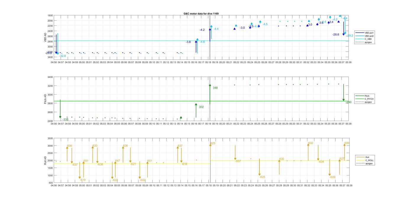This screenshot has height=205, width=414.
Task: Click the '1800' tick on VBD axis
Action: click(50, 15)
